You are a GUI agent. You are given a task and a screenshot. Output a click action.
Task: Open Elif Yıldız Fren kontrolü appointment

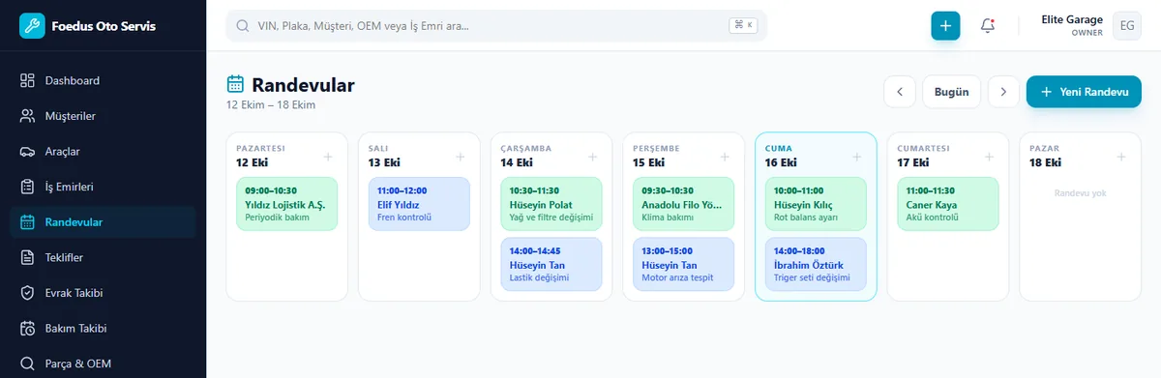(419, 204)
